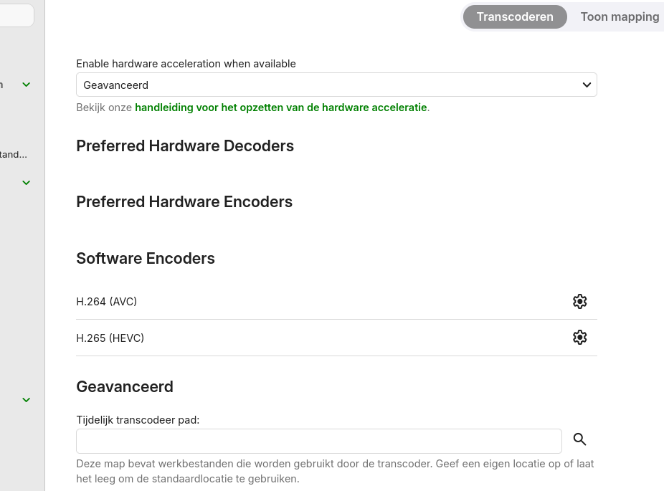The image size is (664, 491).
Task: Open the hardware acceleration 'Geavanceerd' dropdown
Action: (336, 85)
